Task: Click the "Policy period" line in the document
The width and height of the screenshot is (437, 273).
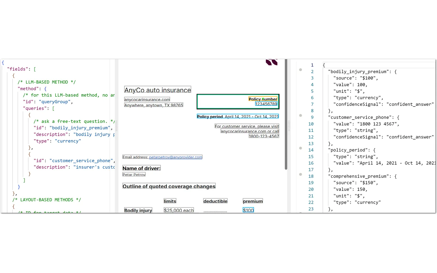Action: (x=238, y=117)
